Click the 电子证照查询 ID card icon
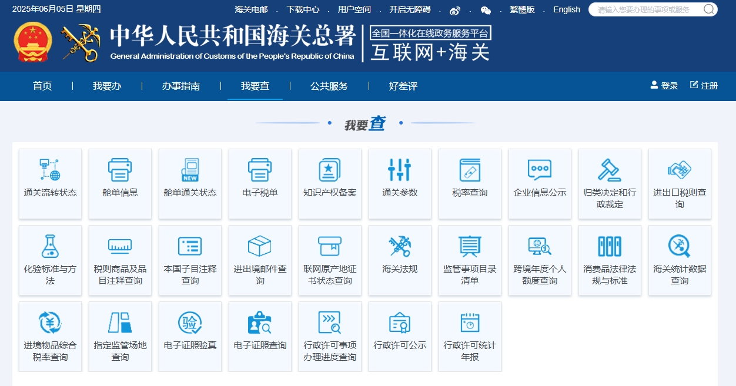Screen dimensions: 736x386 260,322
